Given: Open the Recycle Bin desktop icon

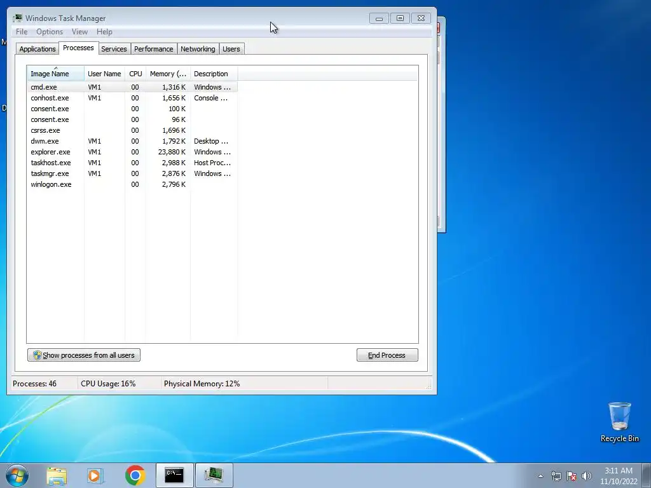Looking at the screenshot, I should 619,422.
